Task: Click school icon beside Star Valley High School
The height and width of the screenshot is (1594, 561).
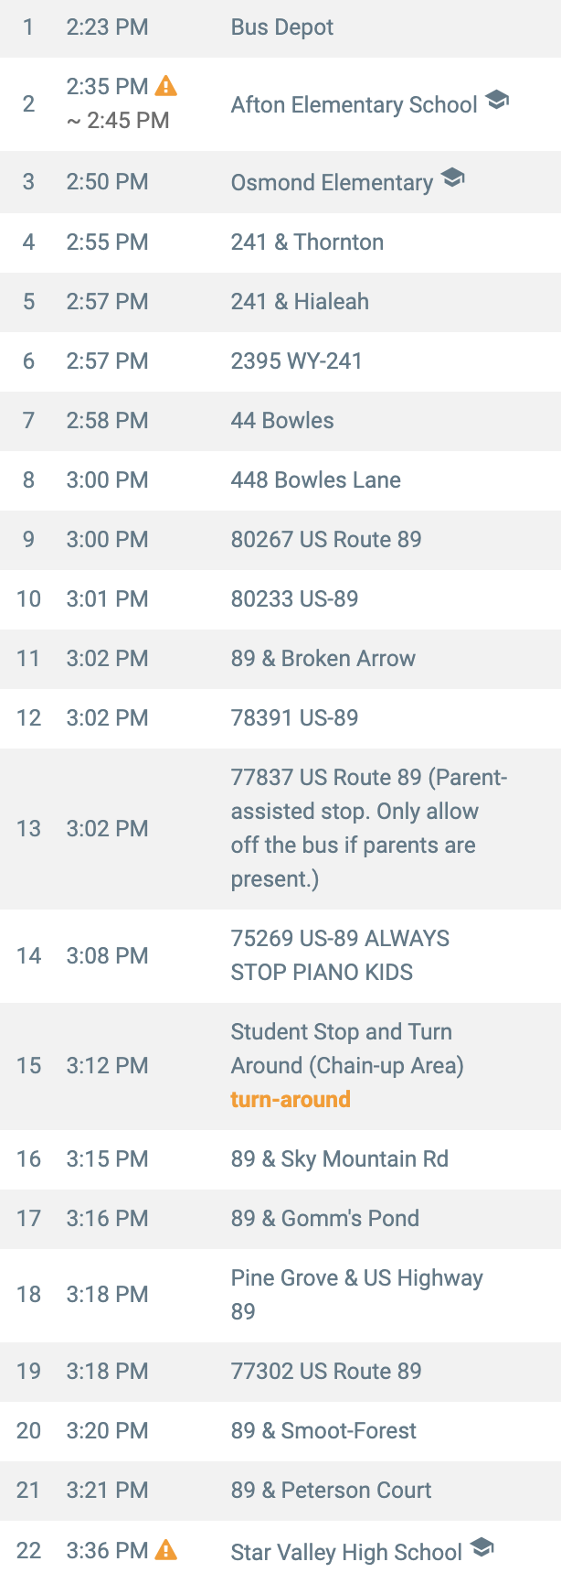Action: (x=482, y=1547)
